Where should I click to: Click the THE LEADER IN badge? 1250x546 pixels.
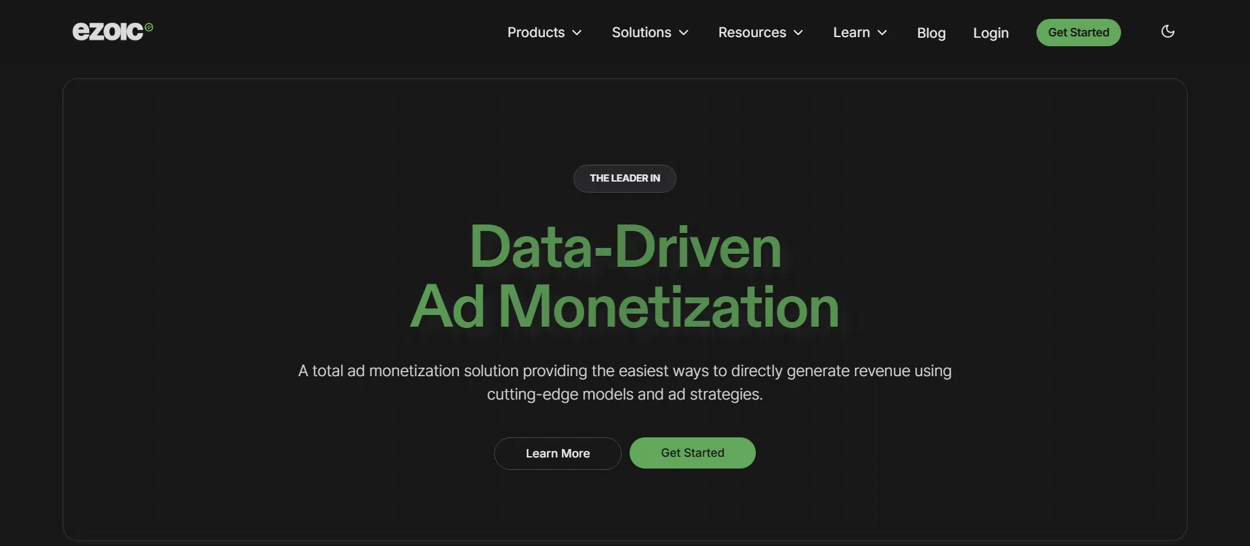pos(624,178)
